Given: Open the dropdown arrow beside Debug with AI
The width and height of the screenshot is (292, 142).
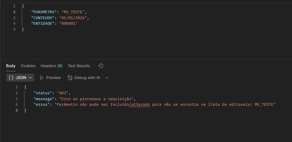Looking at the screenshot, I should click(107, 78).
